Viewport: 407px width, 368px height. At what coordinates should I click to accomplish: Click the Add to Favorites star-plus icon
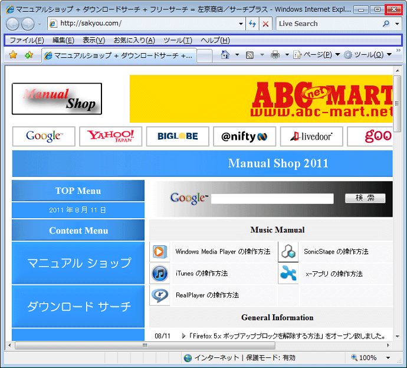[x=29, y=55]
